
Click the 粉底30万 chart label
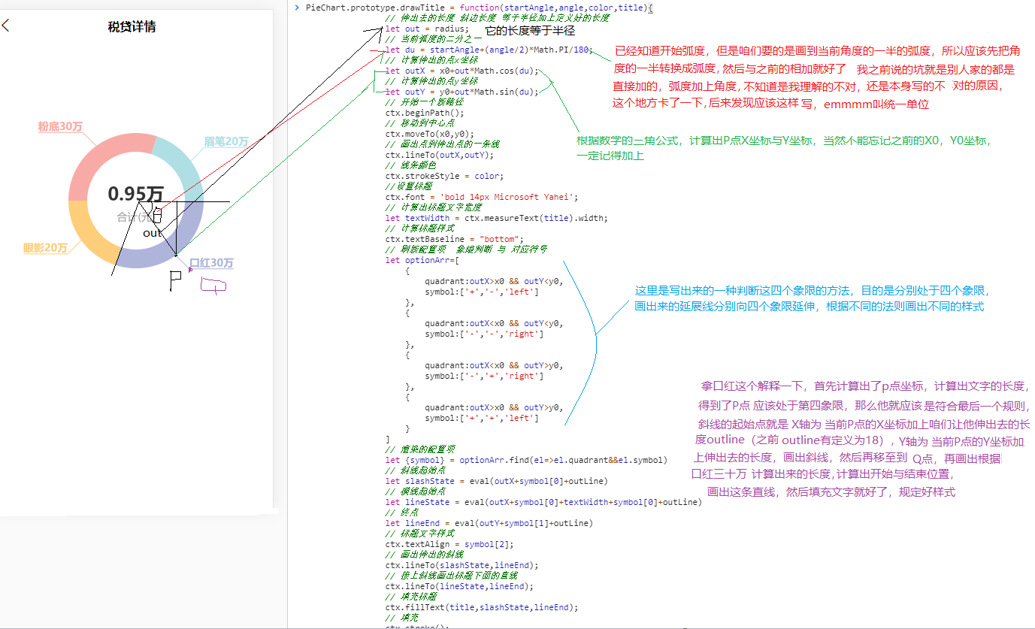[60, 126]
